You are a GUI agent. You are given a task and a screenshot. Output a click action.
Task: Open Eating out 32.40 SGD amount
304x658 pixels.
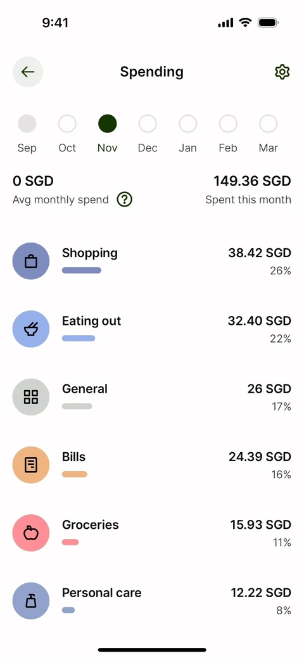tap(260, 321)
